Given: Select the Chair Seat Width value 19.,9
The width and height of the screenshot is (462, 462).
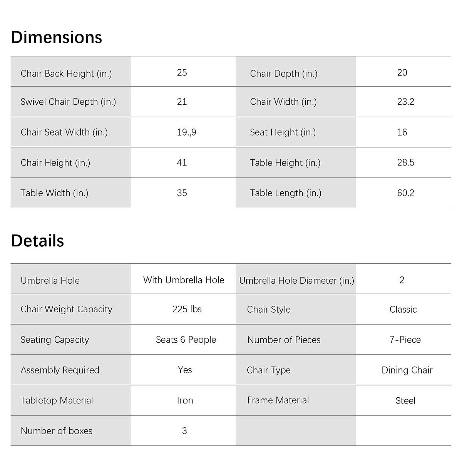Looking at the screenshot, I should (x=186, y=132).
